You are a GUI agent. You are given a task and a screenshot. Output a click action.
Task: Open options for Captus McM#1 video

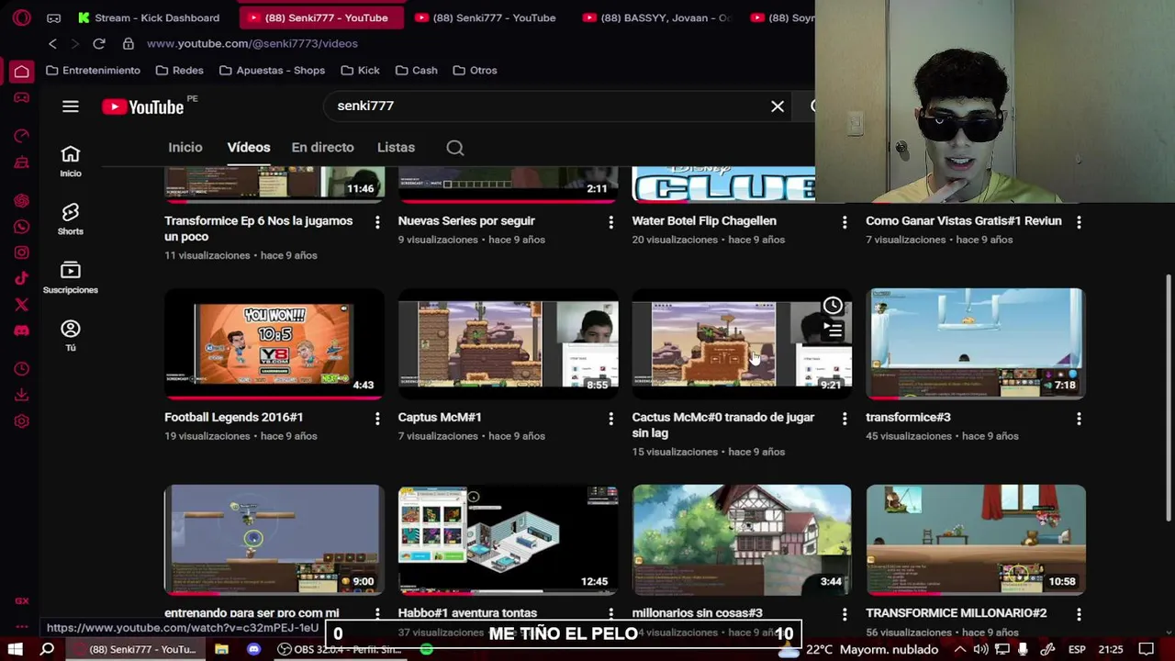[611, 419]
